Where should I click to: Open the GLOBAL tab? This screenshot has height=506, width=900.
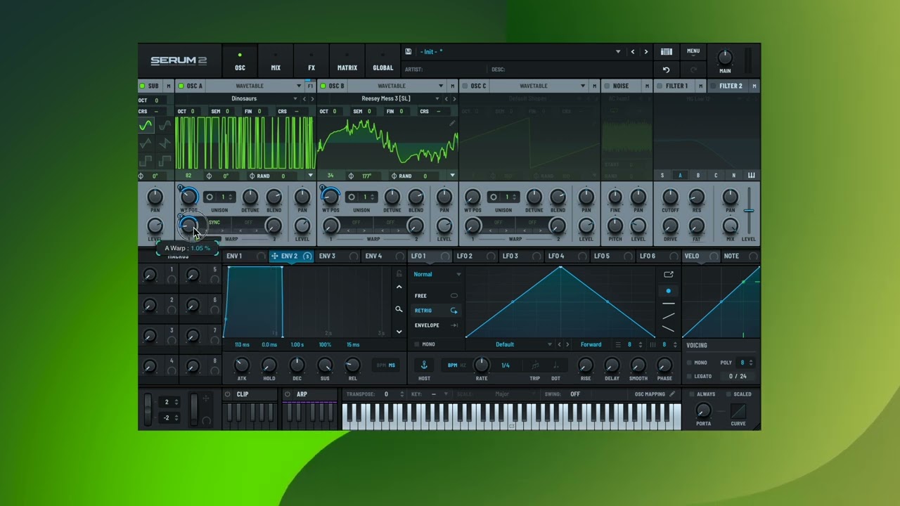click(x=383, y=61)
